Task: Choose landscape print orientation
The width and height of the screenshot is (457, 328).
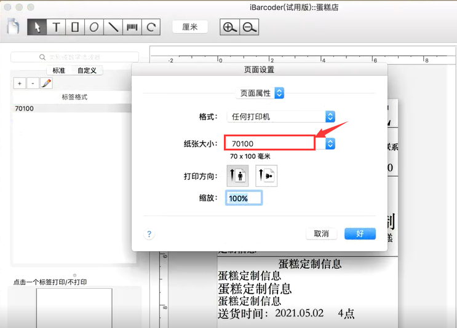Action: 266,176
